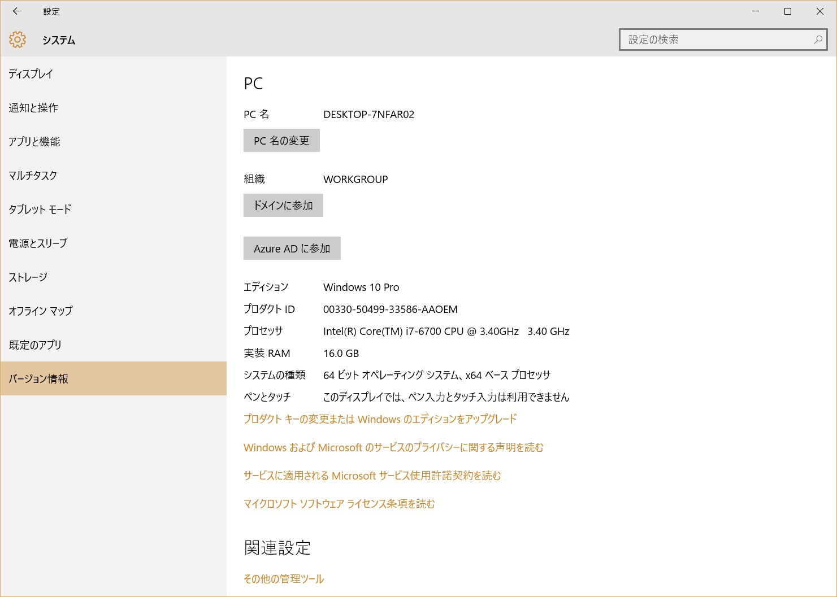Select アプリと機能 in sidebar
The height and width of the screenshot is (597, 837).
click(113, 141)
